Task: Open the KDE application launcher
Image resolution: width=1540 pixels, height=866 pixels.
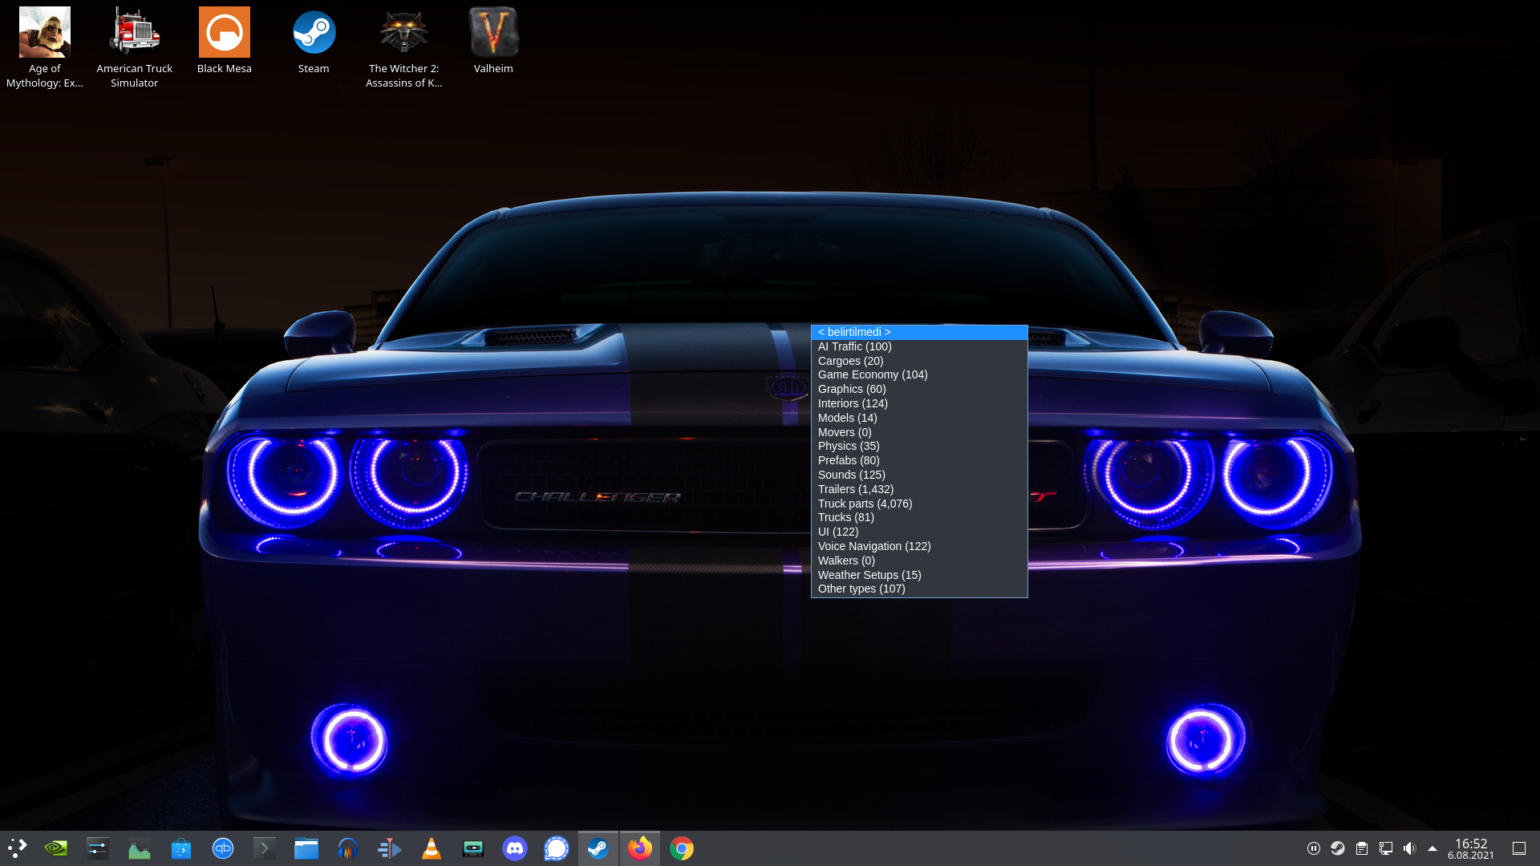Action: coord(18,848)
